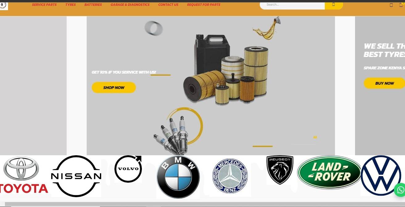Choose the Volvo brand logo
This screenshot has height=207, width=405.
point(128,169)
